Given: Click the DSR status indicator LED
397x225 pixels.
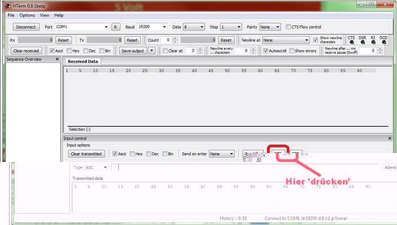Looking at the screenshot, I should pyautogui.click(x=362, y=43).
